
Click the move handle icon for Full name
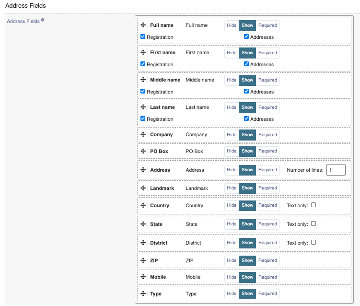pos(143,25)
